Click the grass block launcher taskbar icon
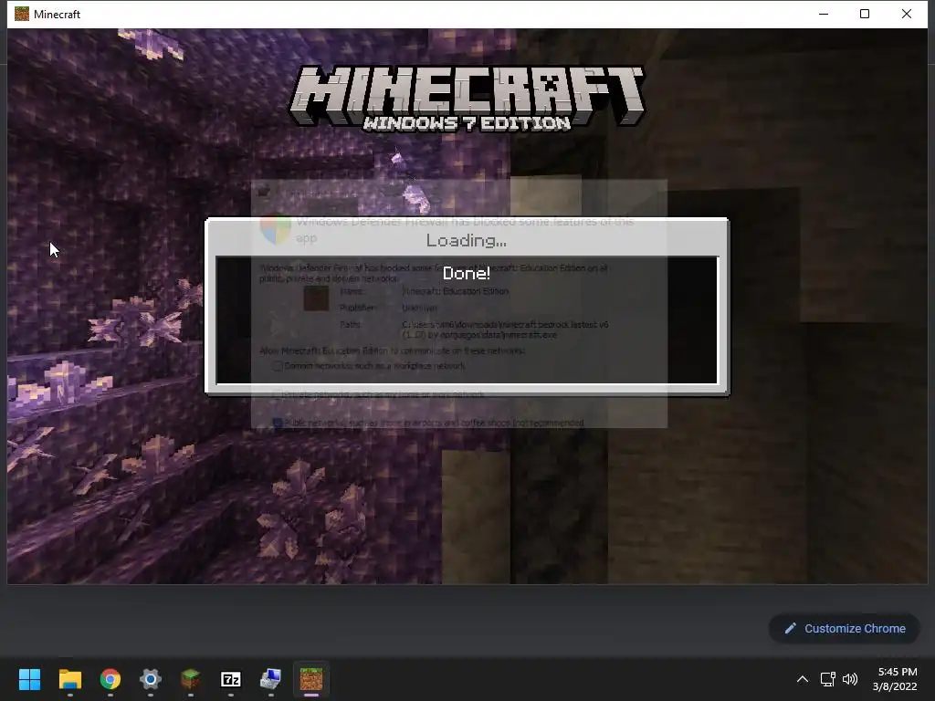Screen dimensions: 935x701 [190, 679]
